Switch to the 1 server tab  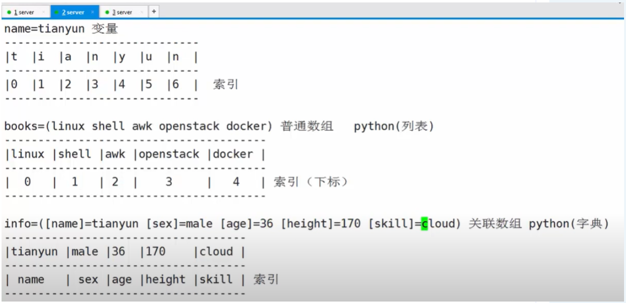(x=24, y=12)
